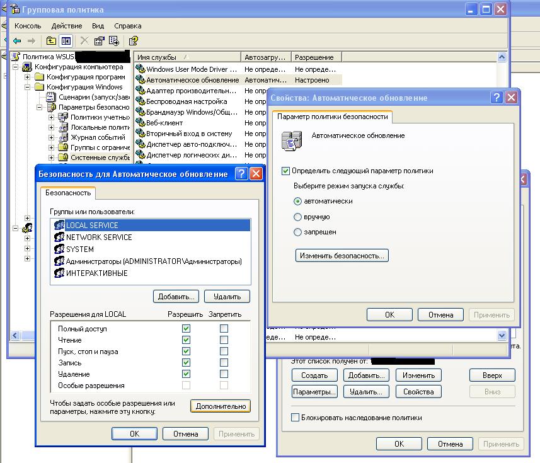The image size is (540, 463).
Task: Click the SYSTEM user icon
Action: pyautogui.click(x=59, y=249)
